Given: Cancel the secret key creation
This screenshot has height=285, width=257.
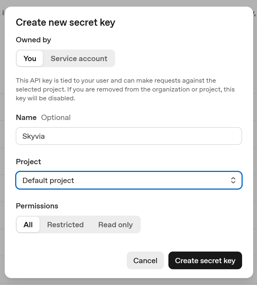Looking at the screenshot, I should pos(145,260).
